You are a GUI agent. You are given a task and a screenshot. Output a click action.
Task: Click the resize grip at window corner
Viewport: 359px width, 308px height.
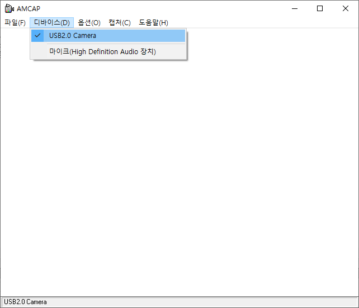pos(355,304)
